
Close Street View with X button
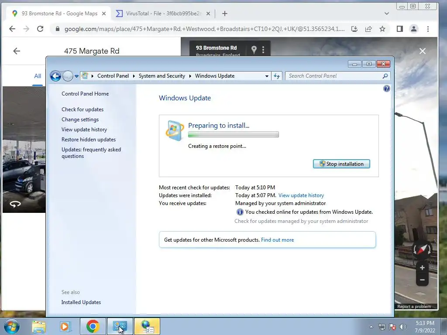tap(423, 51)
